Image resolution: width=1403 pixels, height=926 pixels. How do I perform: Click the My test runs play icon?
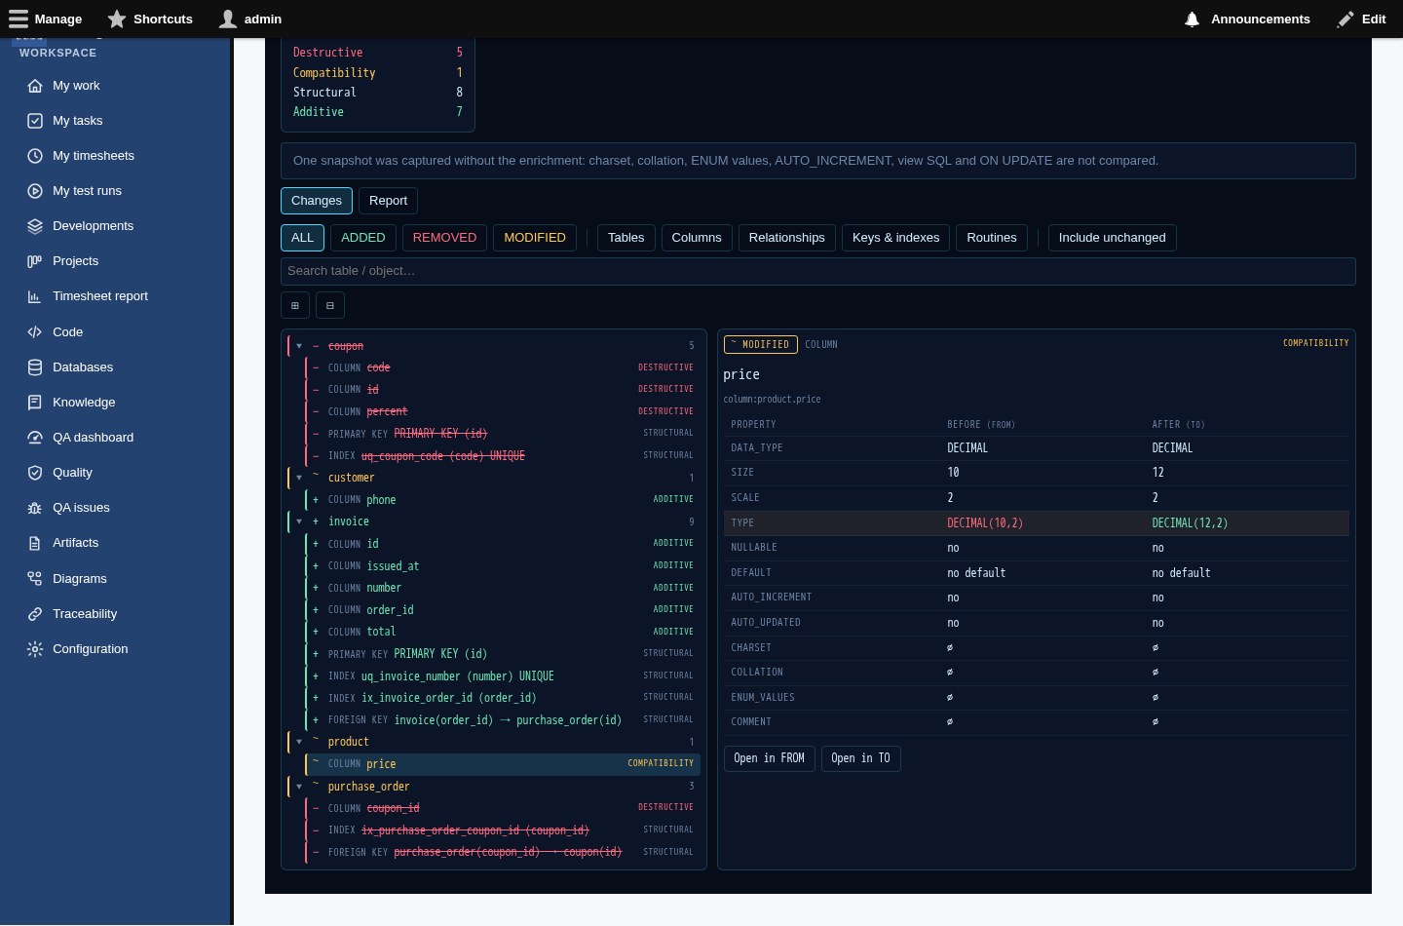click(x=35, y=191)
